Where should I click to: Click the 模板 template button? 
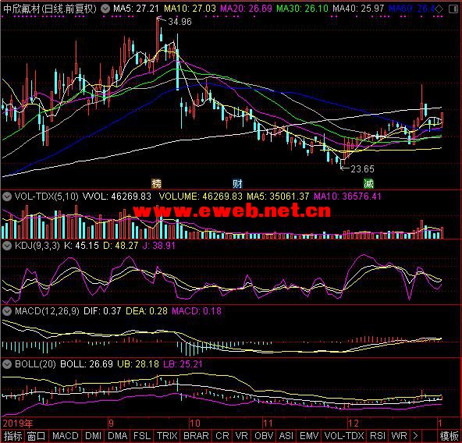[449, 436]
